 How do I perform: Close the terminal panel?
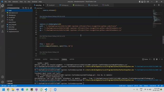tap(162, 59)
